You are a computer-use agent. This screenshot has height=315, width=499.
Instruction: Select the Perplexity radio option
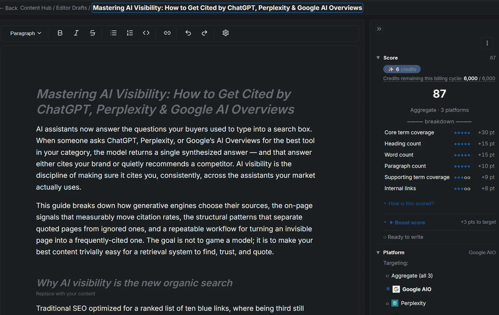(387, 304)
